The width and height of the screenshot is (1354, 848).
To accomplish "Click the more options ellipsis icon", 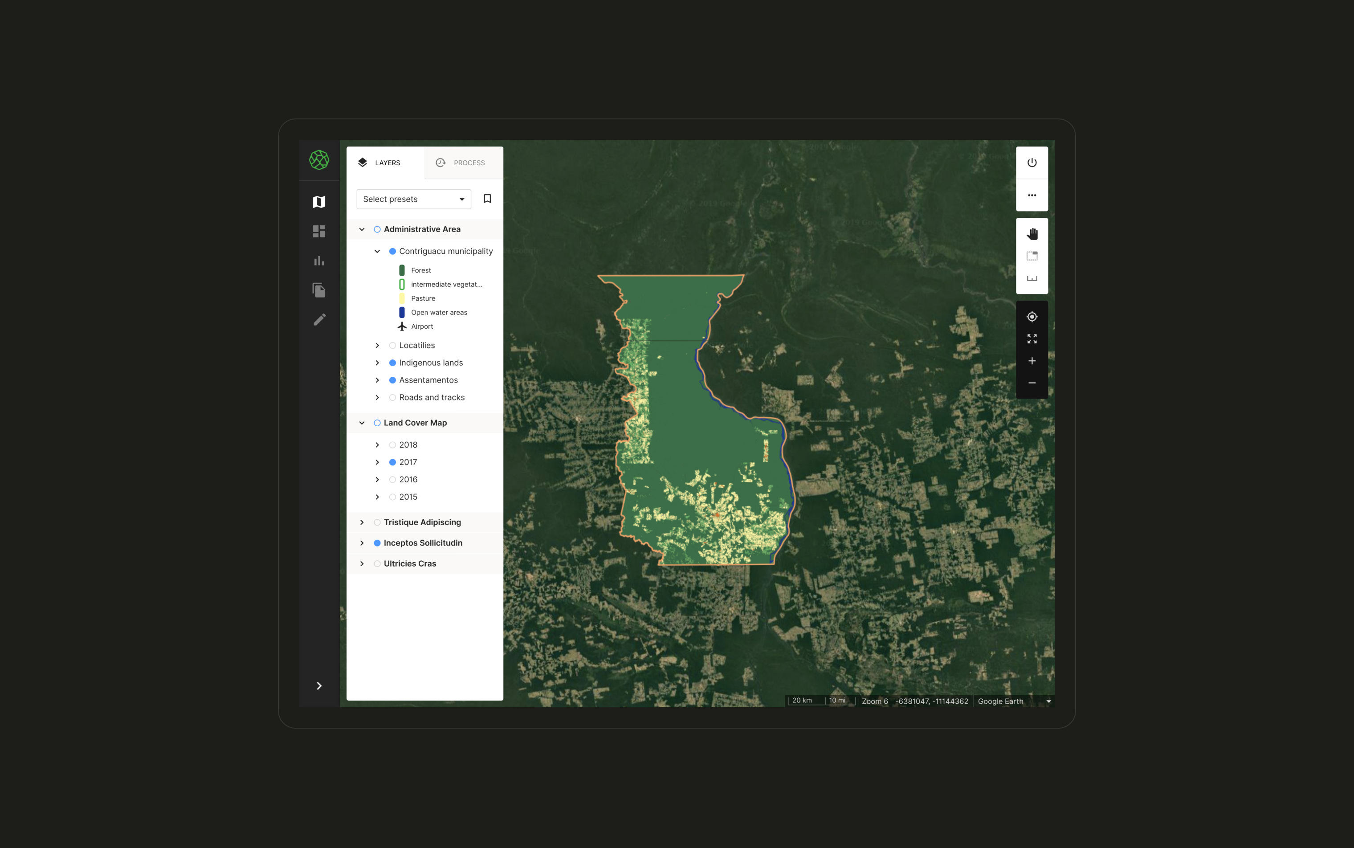I will tap(1032, 196).
